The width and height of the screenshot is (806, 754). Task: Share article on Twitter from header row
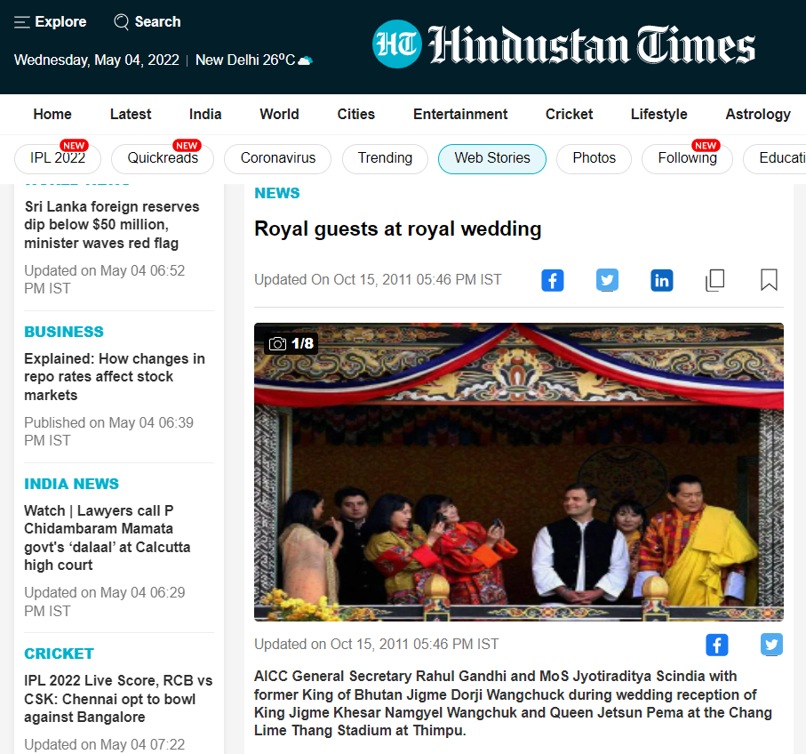[607, 280]
